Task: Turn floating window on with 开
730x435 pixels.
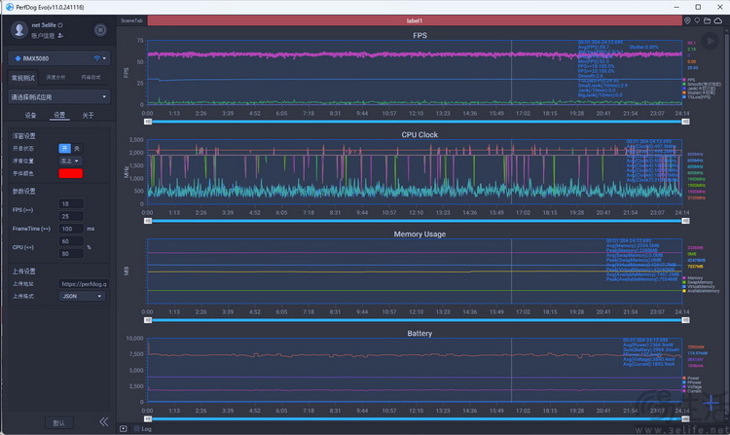Action: coord(64,149)
